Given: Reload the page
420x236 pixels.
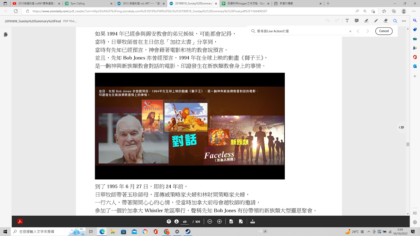Looking at the screenshot, I should pos(16,11).
